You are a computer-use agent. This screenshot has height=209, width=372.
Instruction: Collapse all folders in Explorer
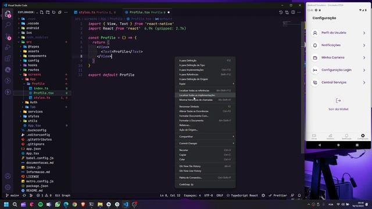point(60,12)
